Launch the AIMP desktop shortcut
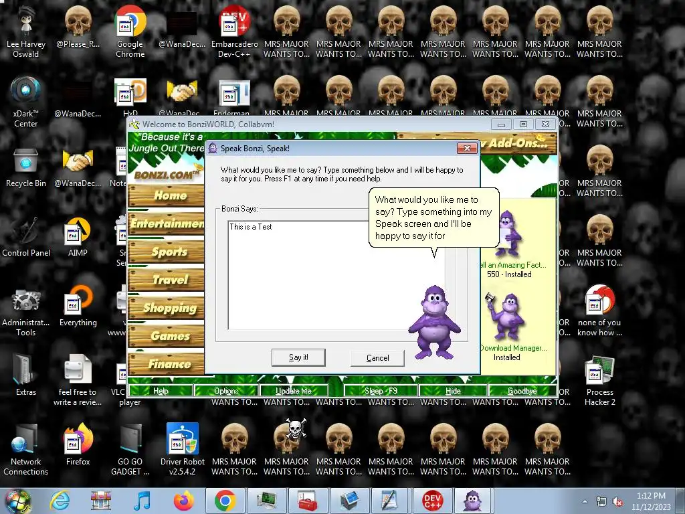Image resolution: width=685 pixels, height=514 pixels. 78,237
